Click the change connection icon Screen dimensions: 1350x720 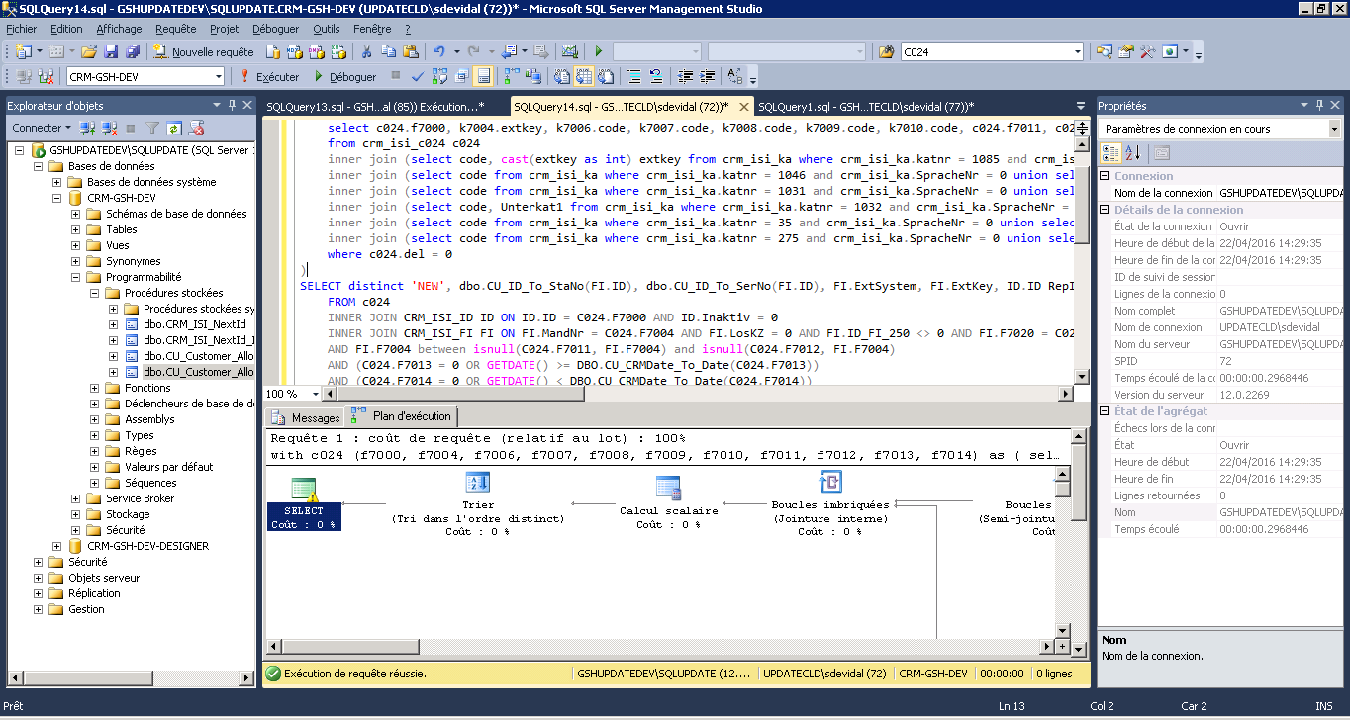pyautogui.click(x=45, y=76)
